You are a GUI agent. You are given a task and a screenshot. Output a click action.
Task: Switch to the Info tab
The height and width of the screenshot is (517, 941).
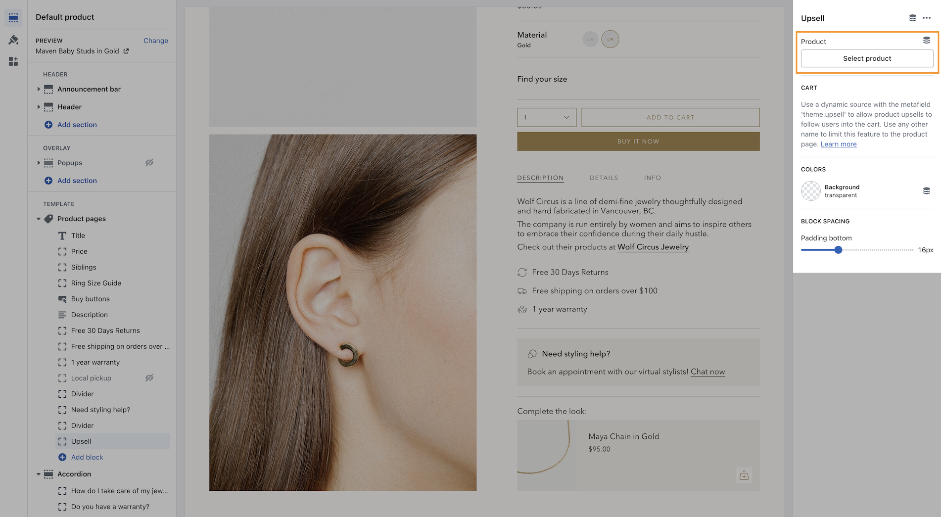[652, 178]
